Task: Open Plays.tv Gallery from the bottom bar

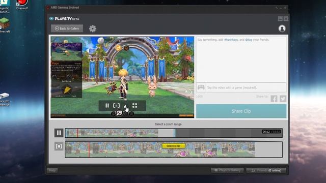Action: point(227,170)
